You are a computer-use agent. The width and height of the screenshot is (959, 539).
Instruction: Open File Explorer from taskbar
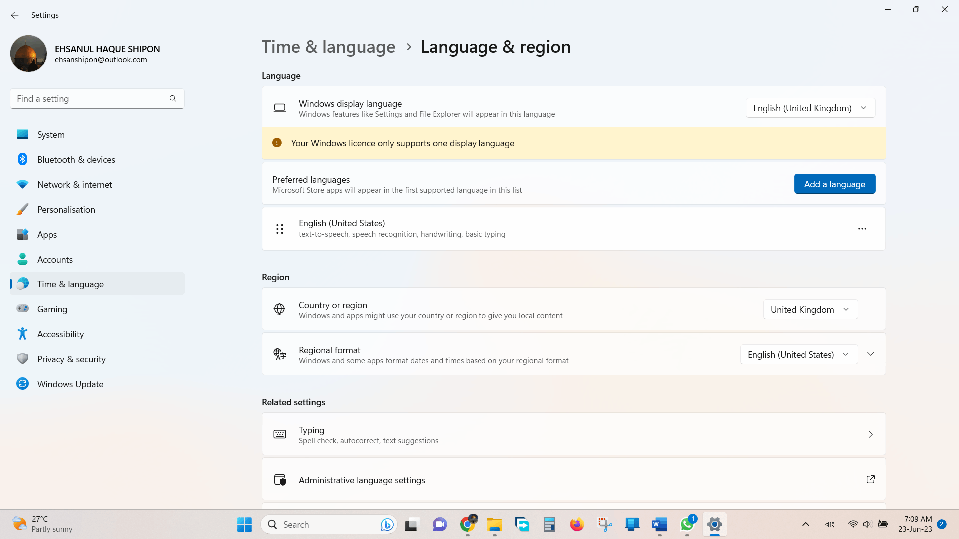pos(495,525)
